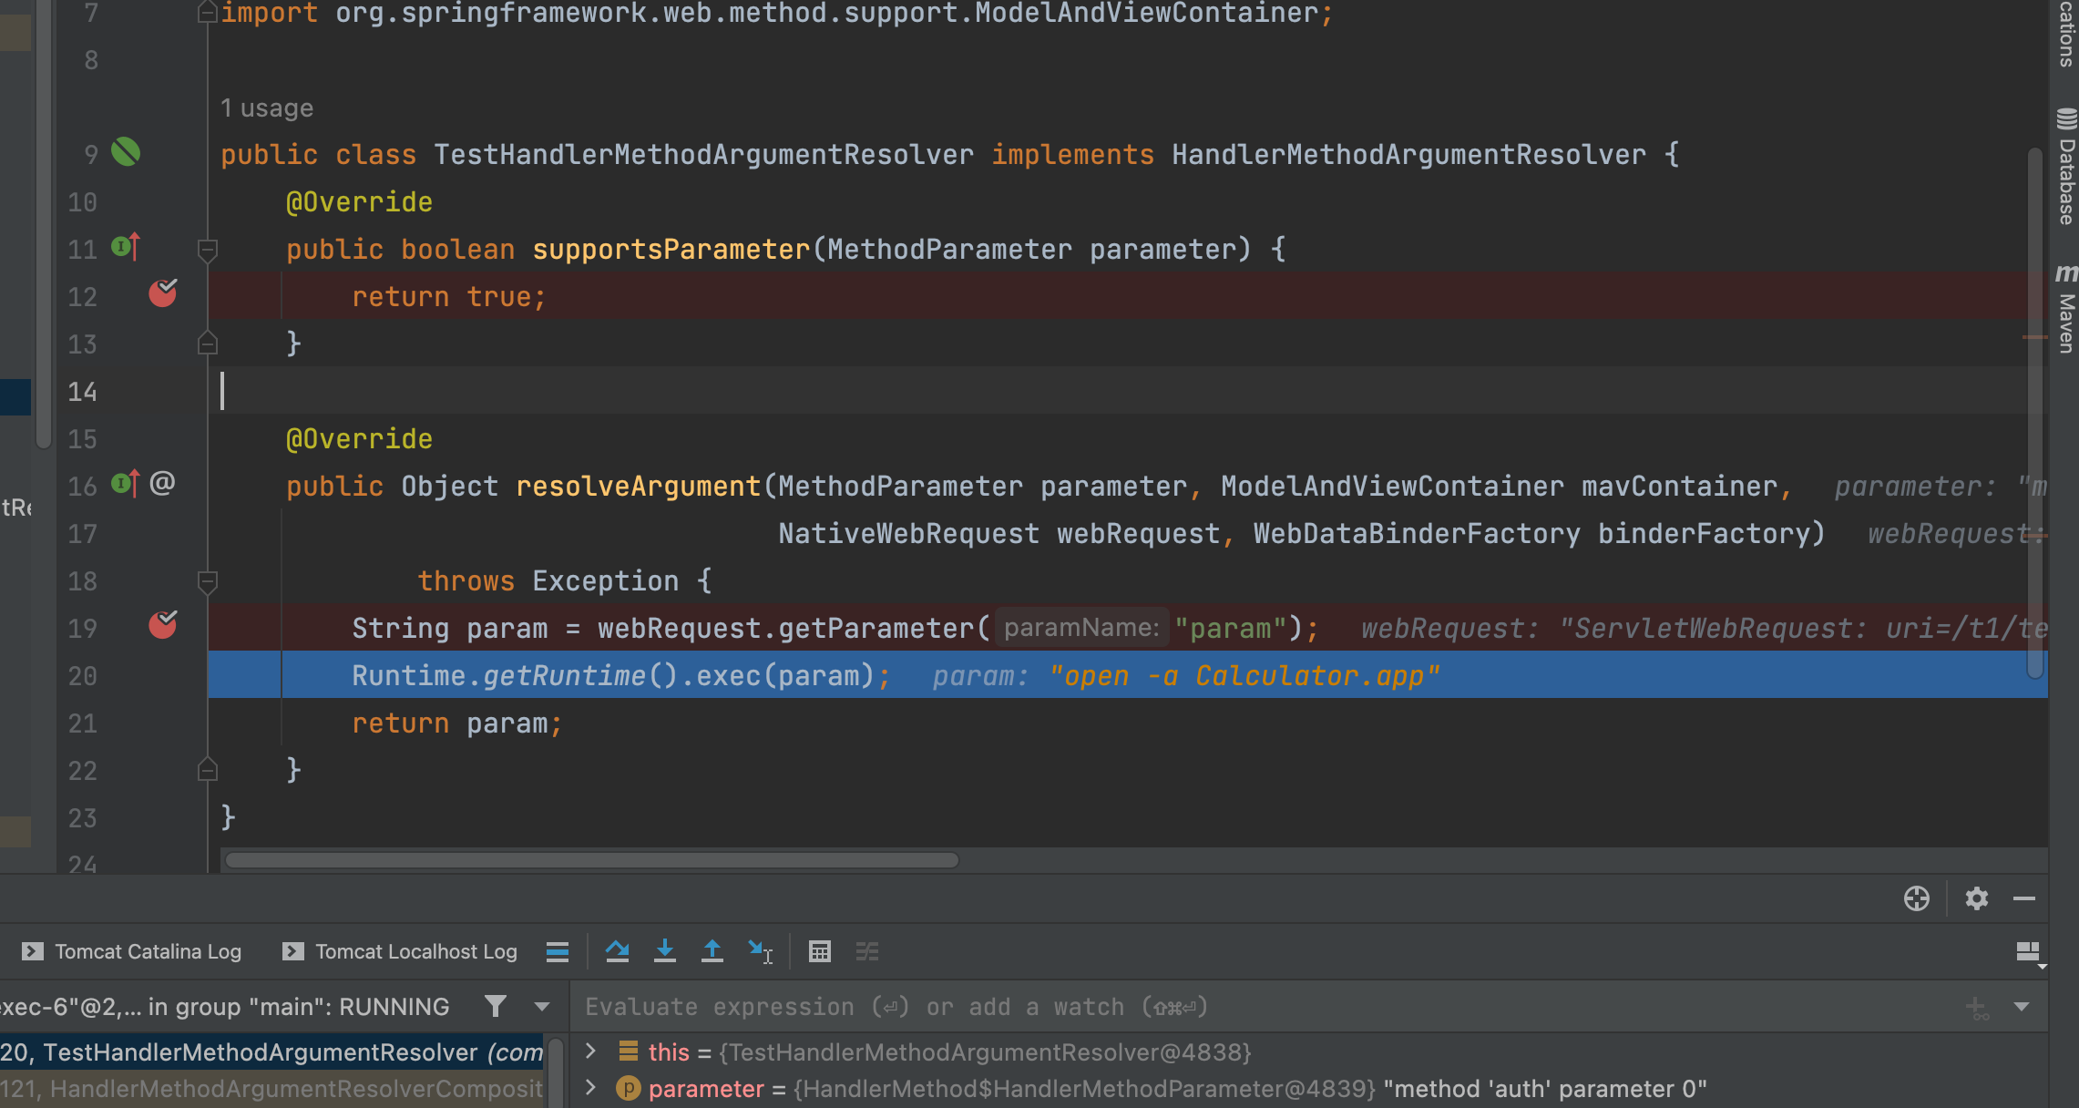This screenshot has width=2079, height=1108.
Task: Click the threads filter funnel icon
Action: 495,1006
